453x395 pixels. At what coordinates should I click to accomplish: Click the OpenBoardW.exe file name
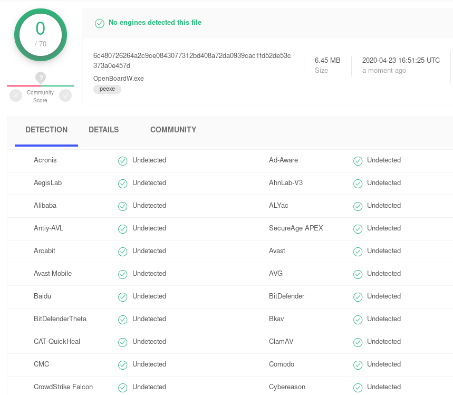click(x=119, y=79)
